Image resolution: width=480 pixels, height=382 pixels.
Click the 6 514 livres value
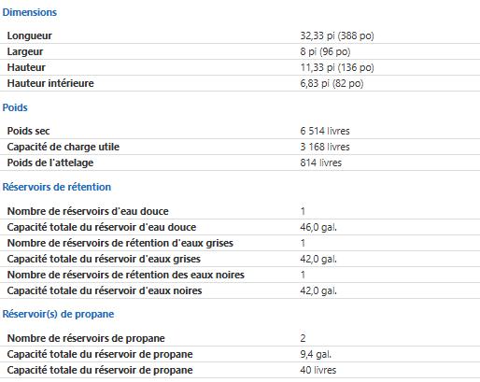point(325,131)
